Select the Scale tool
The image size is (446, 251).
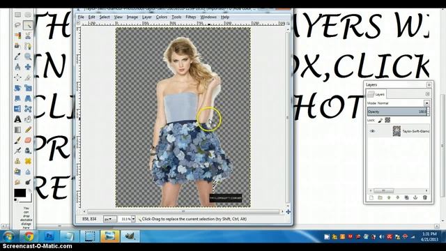pos(28,88)
